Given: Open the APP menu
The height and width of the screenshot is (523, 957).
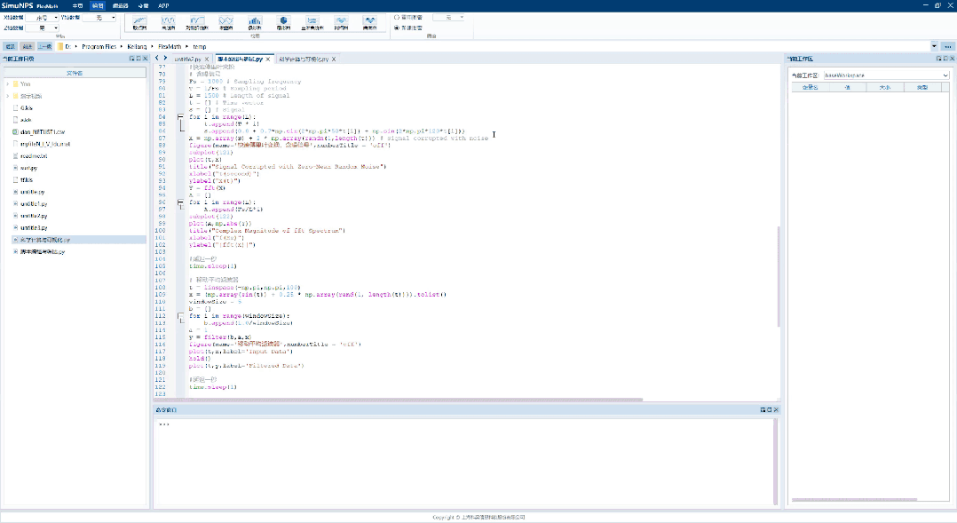Looking at the screenshot, I should pos(163,5).
